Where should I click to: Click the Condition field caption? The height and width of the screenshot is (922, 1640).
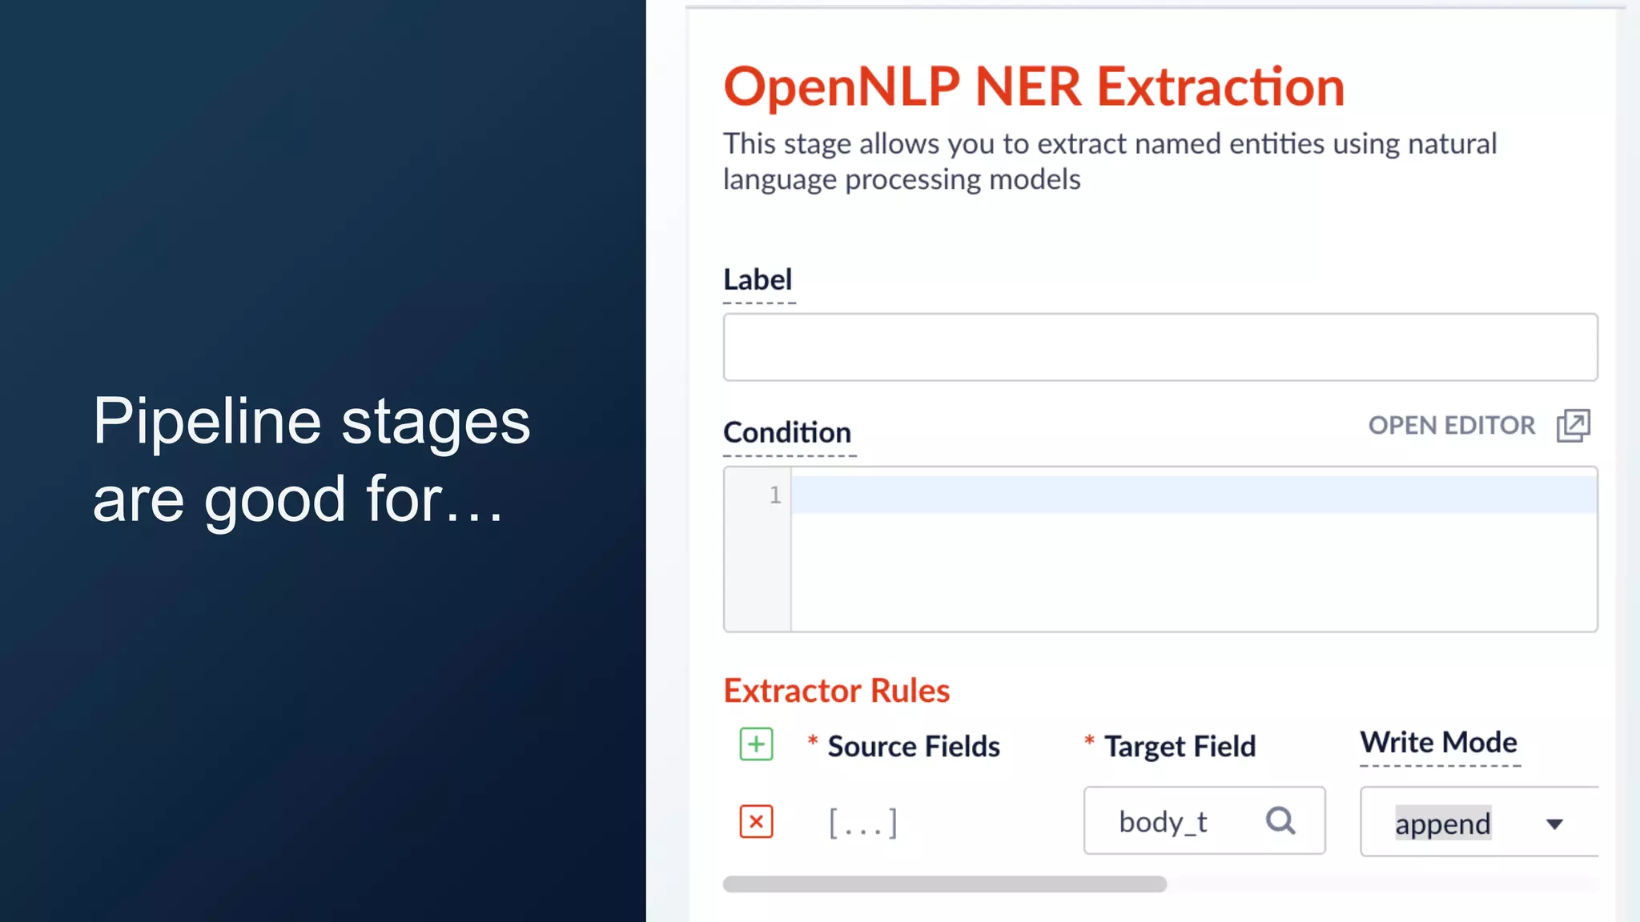(x=787, y=432)
